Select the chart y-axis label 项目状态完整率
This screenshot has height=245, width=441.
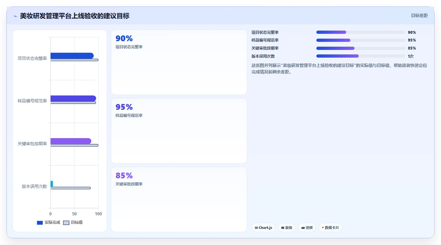click(32, 58)
